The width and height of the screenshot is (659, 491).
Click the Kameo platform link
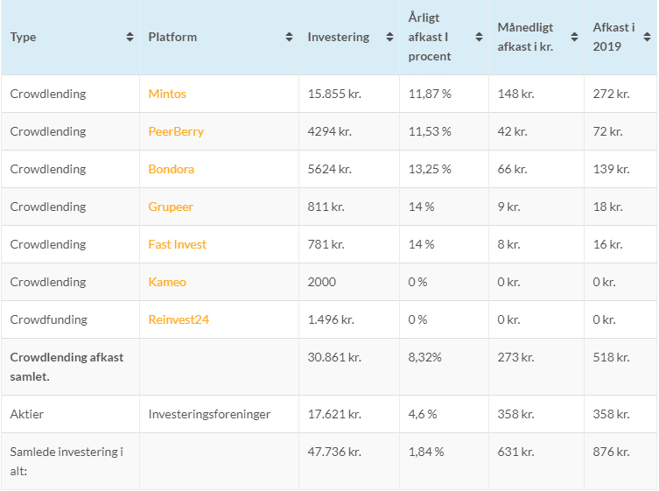[x=167, y=282]
